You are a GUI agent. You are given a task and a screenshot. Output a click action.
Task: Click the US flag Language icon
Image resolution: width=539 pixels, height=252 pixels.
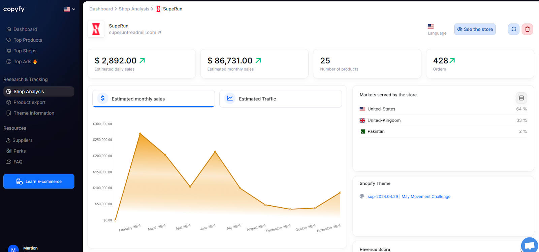coord(431,26)
